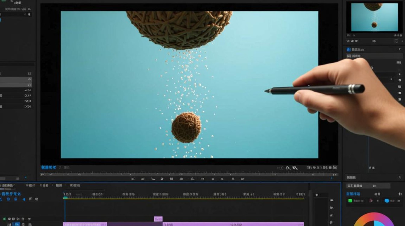
Task: Click the scrub ruler directly below the program monitor
Action: 189,174
